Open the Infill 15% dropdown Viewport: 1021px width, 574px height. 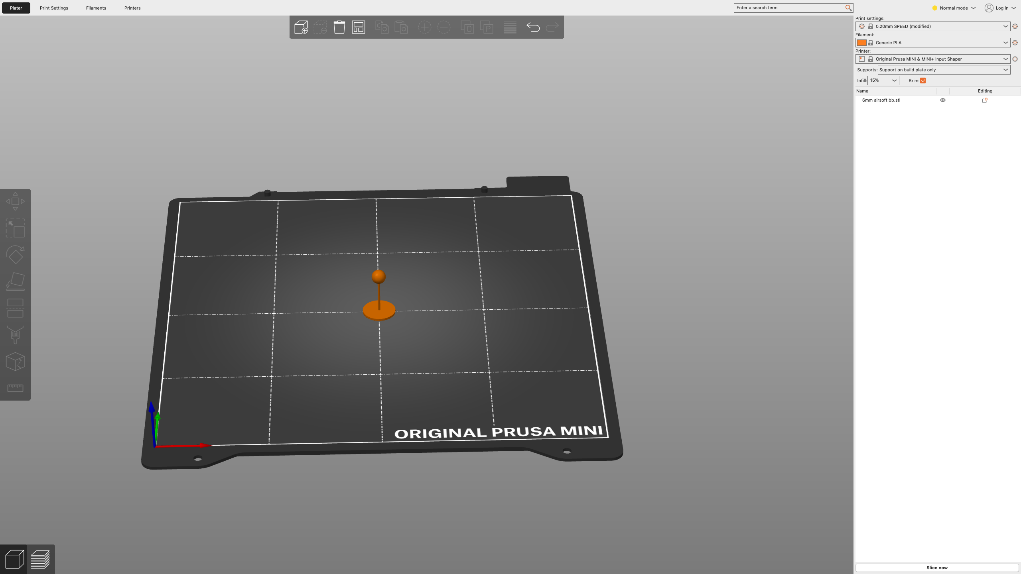[883, 81]
